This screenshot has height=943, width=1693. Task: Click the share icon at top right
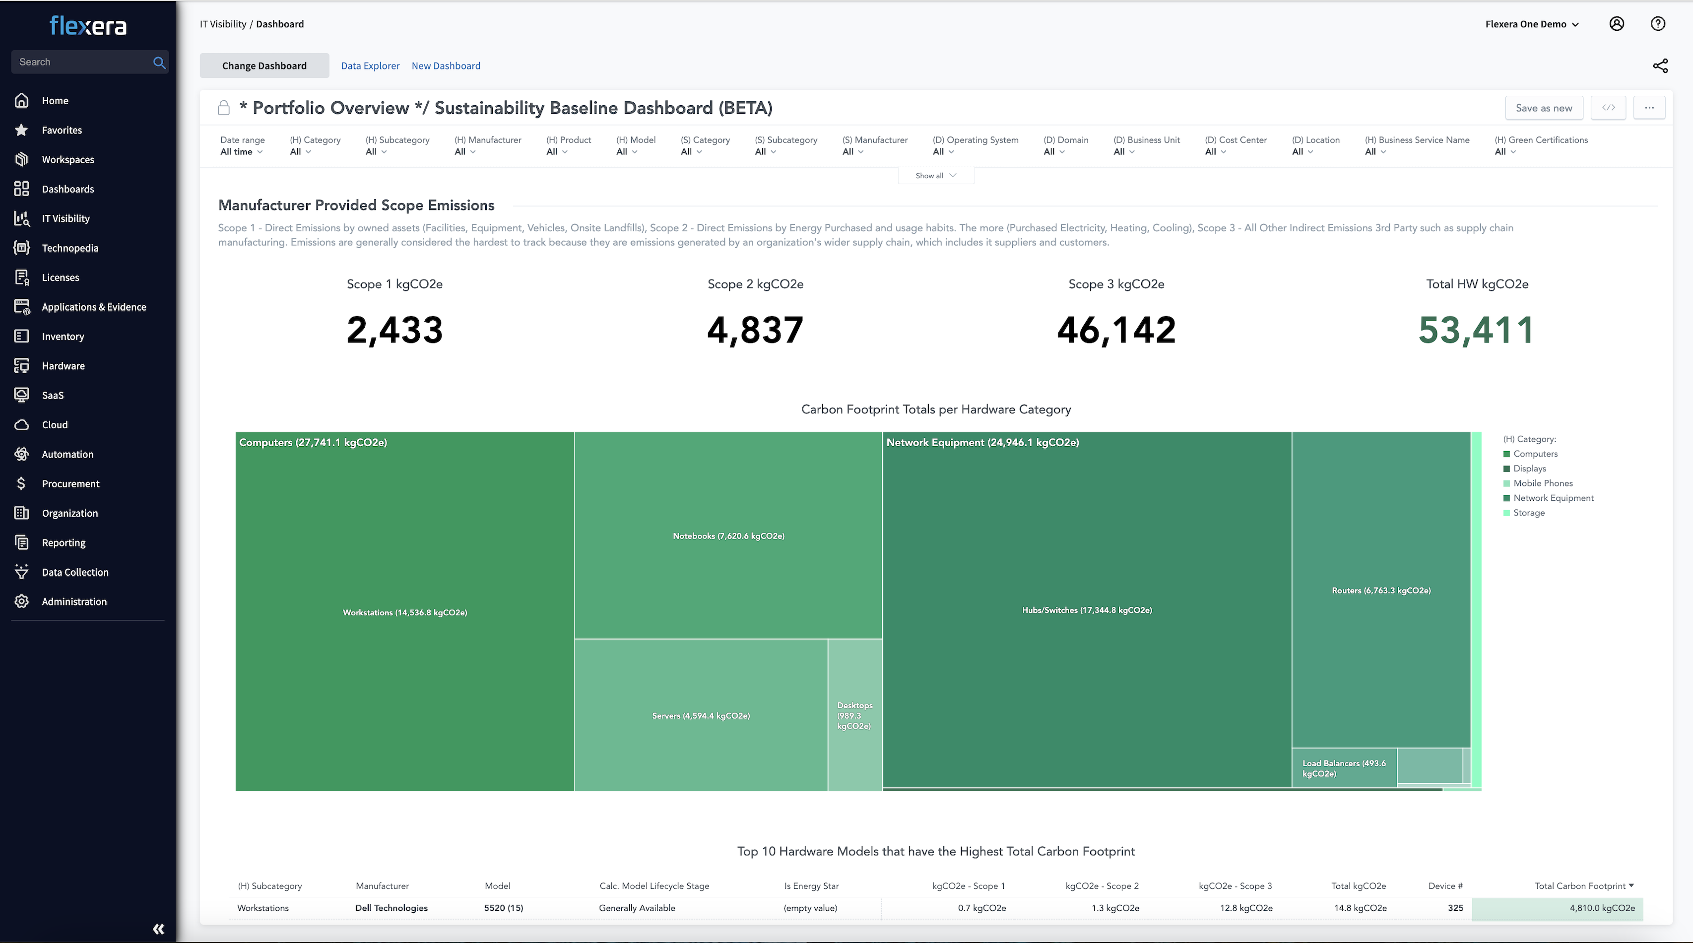(1660, 66)
